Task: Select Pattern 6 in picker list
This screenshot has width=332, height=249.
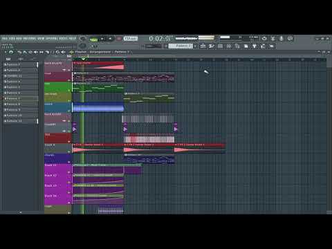Action: coord(20,93)
